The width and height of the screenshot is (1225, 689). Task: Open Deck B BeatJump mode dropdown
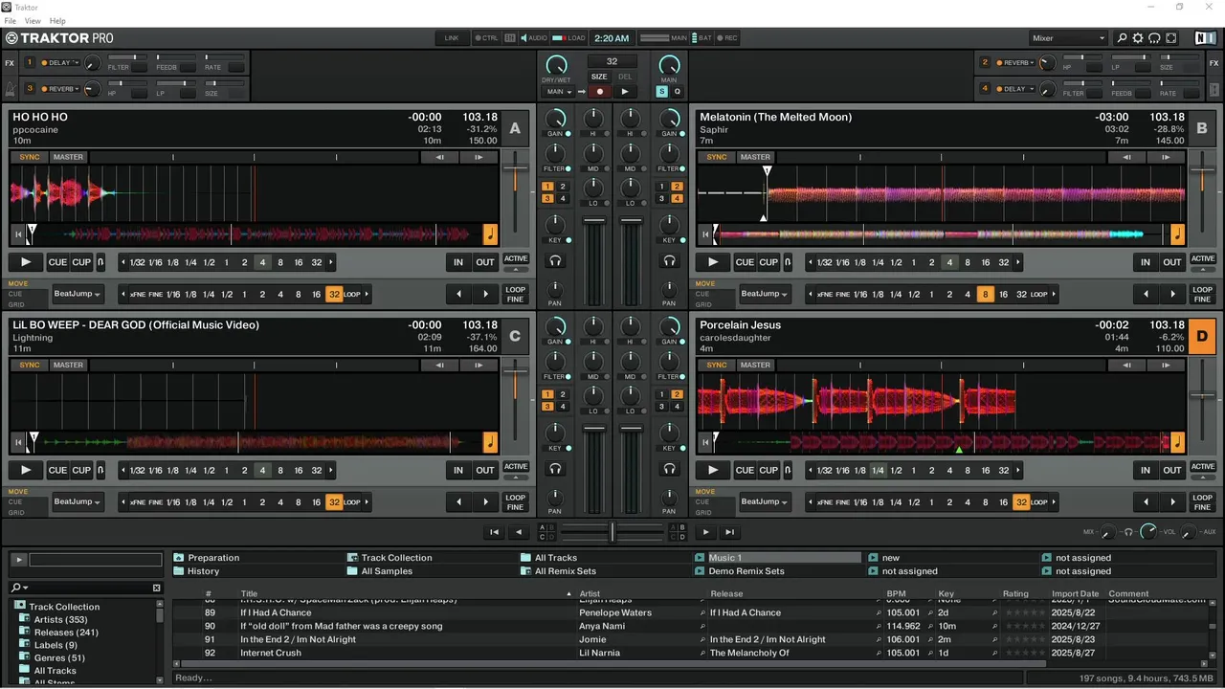tap(765, 294)
